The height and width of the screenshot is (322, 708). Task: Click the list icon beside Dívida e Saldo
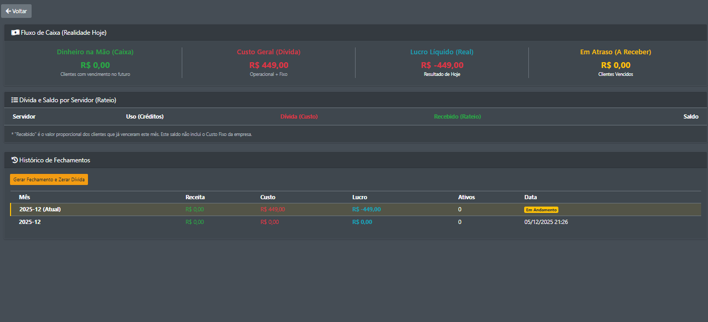[x=15, y=100]
